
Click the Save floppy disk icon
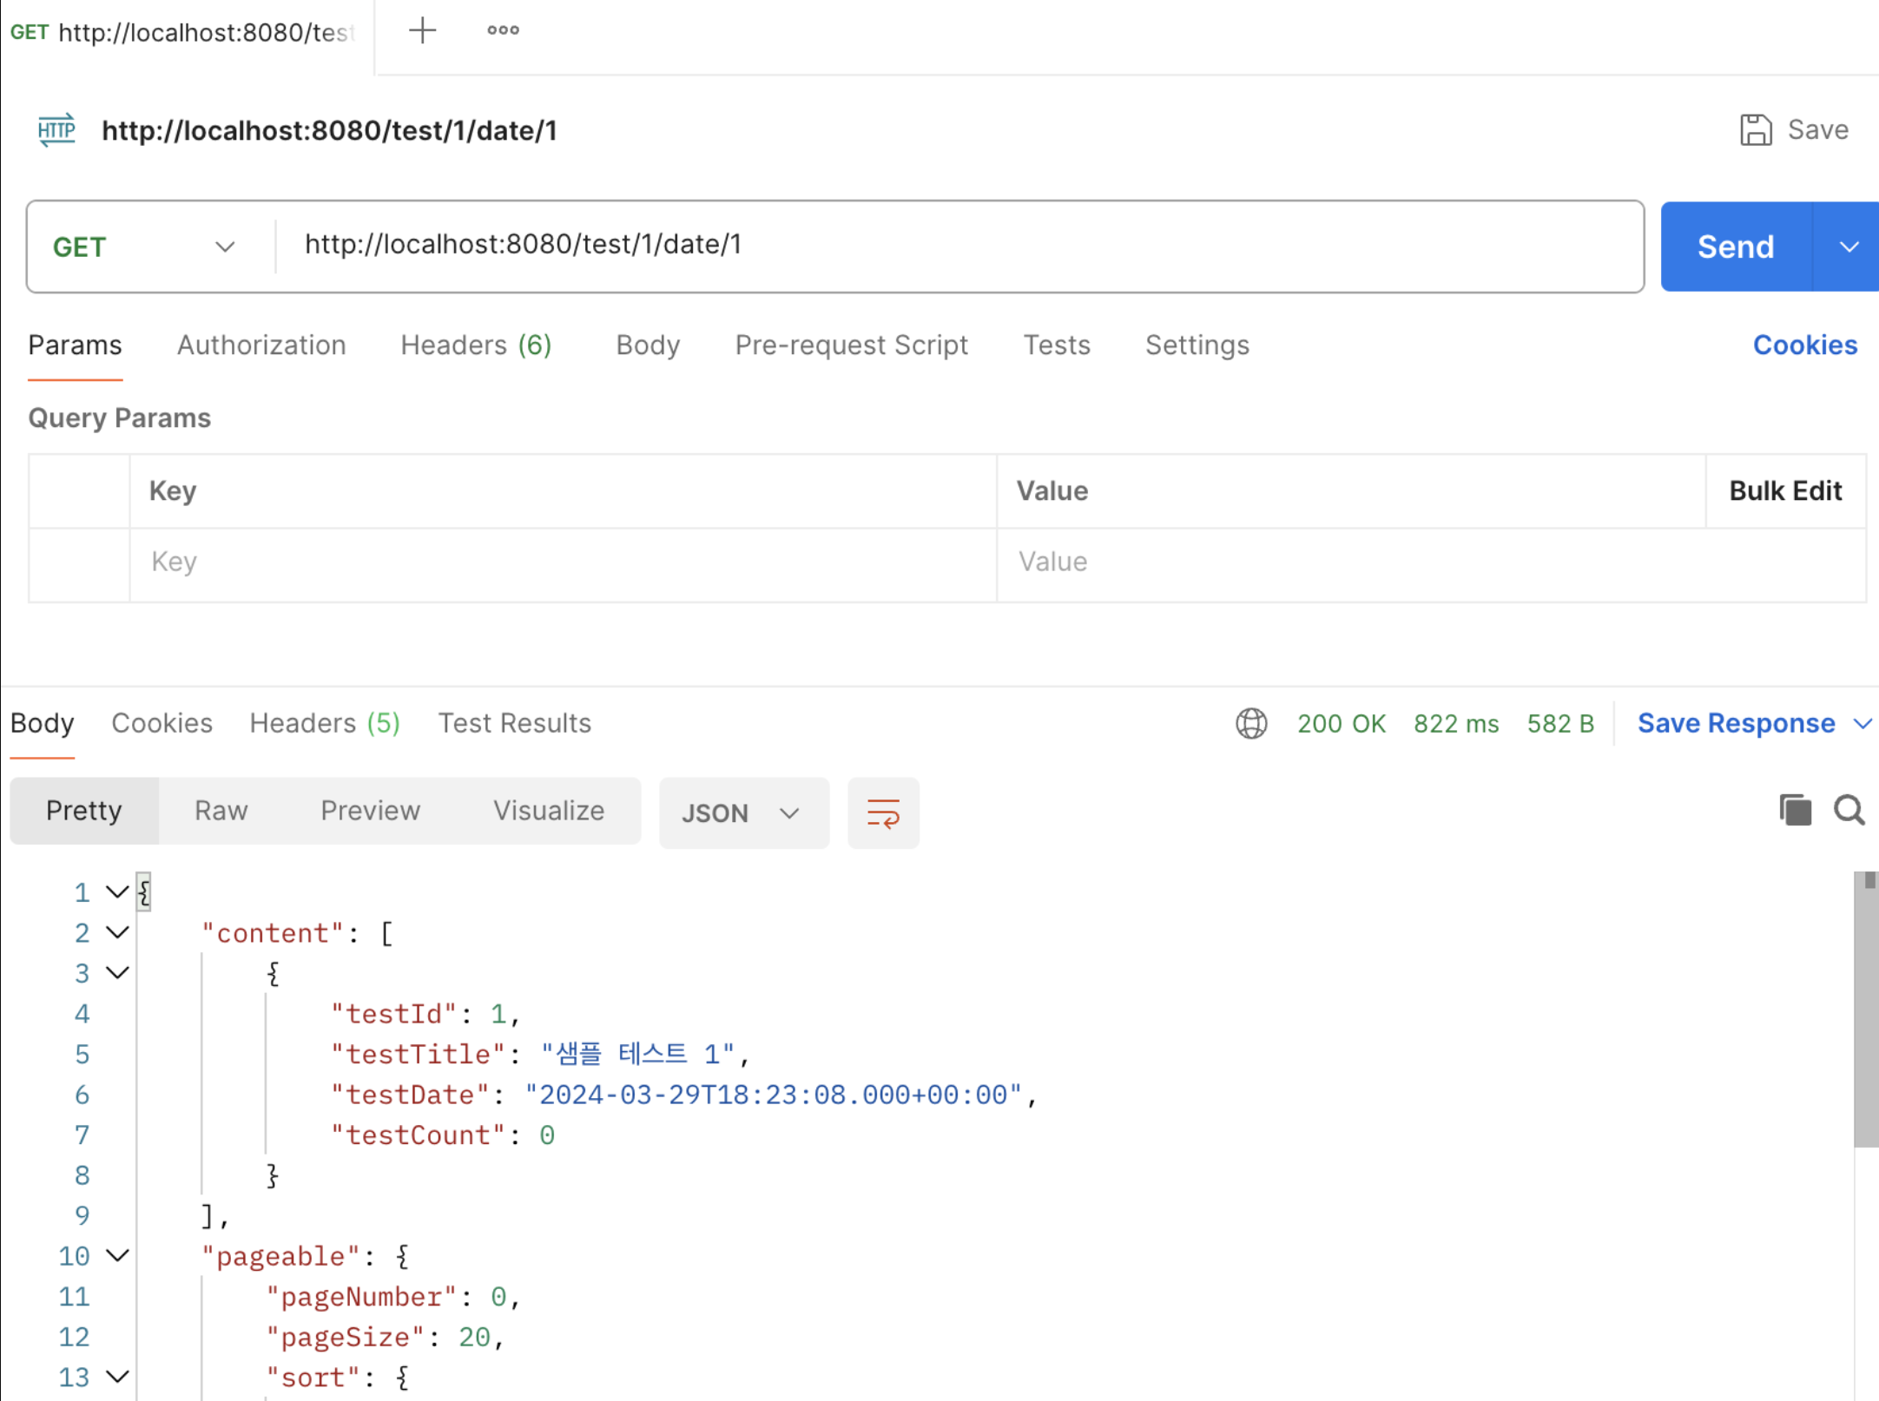(1755, 130)
